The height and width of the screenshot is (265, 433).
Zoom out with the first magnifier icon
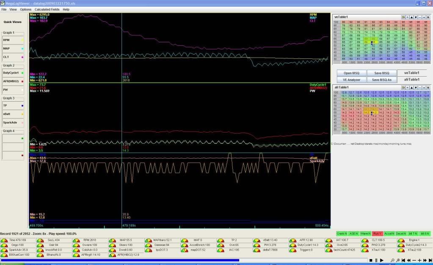[x=393, y=260]
